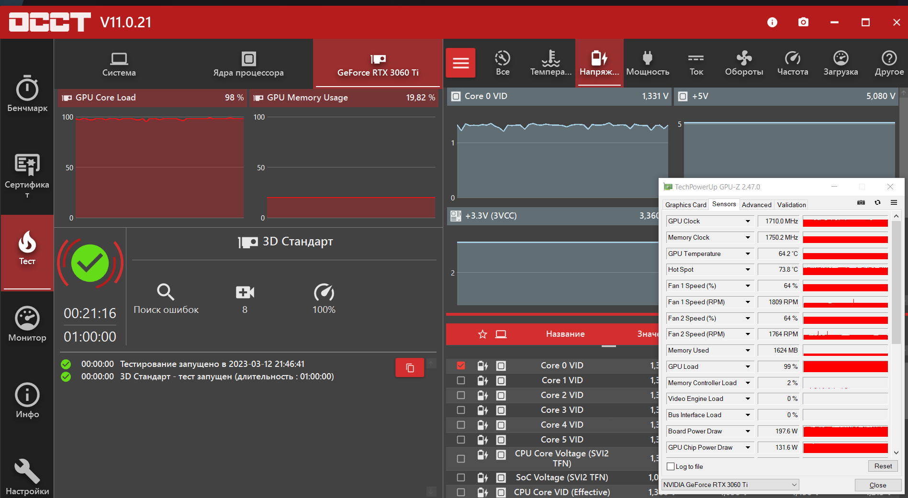The width and height of the screenshot is (908, 498).
Task: Filter sensors by frequency (Частота)
Action: pos(793,63)
